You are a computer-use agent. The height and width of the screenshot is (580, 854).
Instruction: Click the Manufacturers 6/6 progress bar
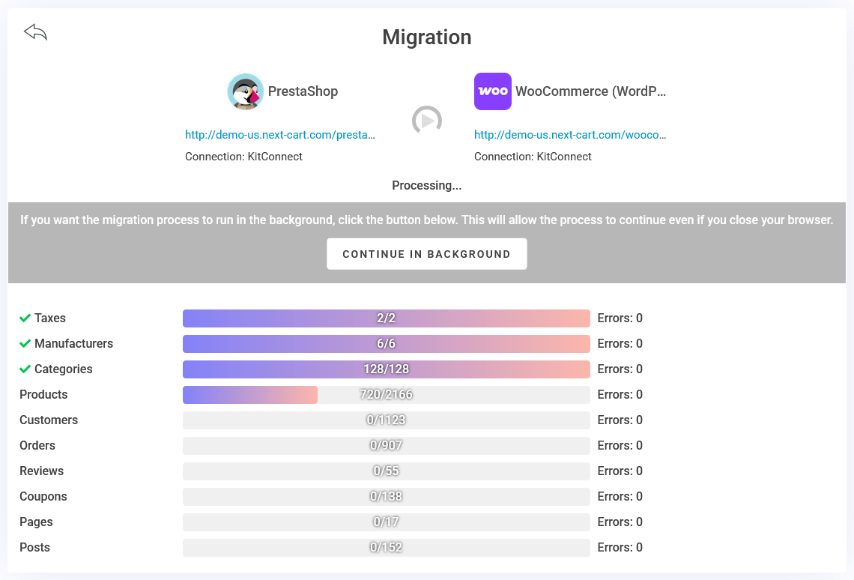tap(386, 344)
